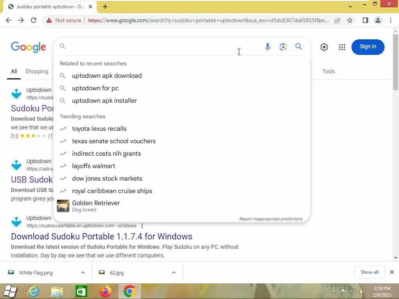This screenshot has width=399, height=299.
Task: Switch to Shopping results tab
Action: 37,72
